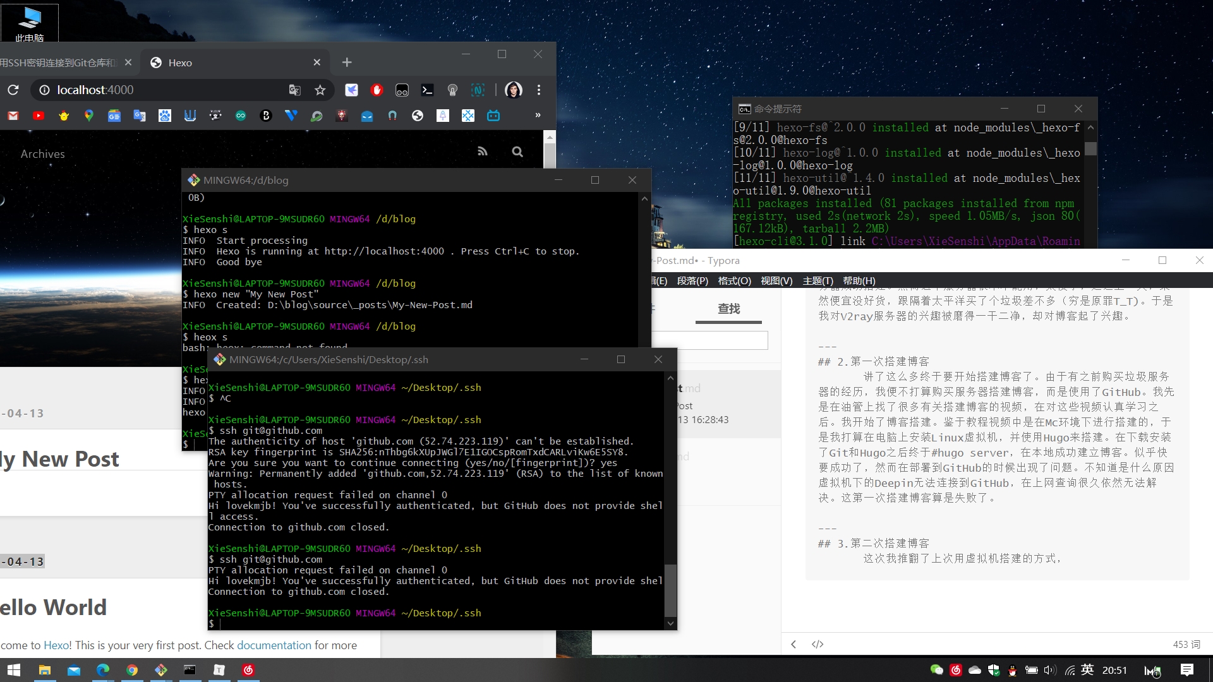This screenshot has width=1213, height=682.
Task: Open the 命令提示符 window system icon
Action: [x=745, y=109]
